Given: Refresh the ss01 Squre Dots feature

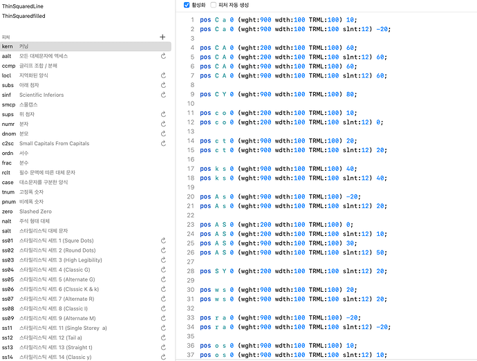Looking at the screenshot, I should point(163,241).
